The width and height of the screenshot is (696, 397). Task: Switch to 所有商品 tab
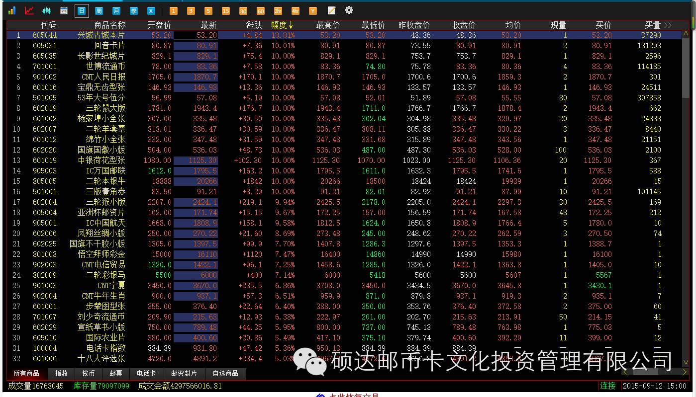pos(26,374)
